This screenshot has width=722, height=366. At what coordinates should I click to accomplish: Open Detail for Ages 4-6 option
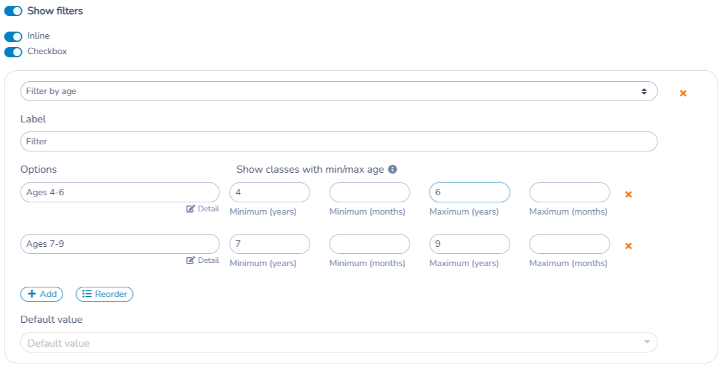click(203, 209)
